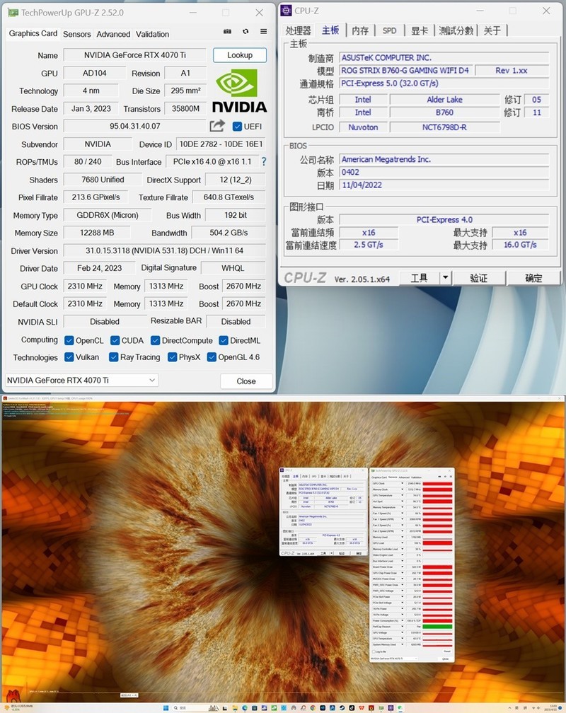
Task: Click the CPU-Z logo in the title bar
Action: pyautogui.click(x=286, y=10)
